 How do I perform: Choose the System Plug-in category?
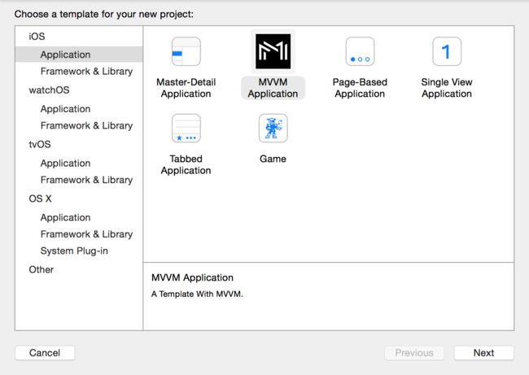tap(74, 251)
